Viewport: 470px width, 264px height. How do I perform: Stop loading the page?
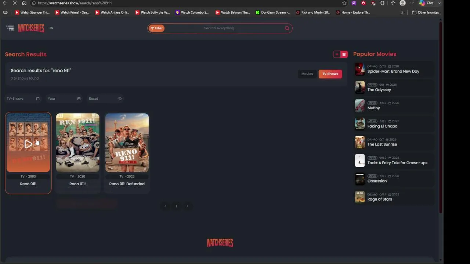(15, 3)
